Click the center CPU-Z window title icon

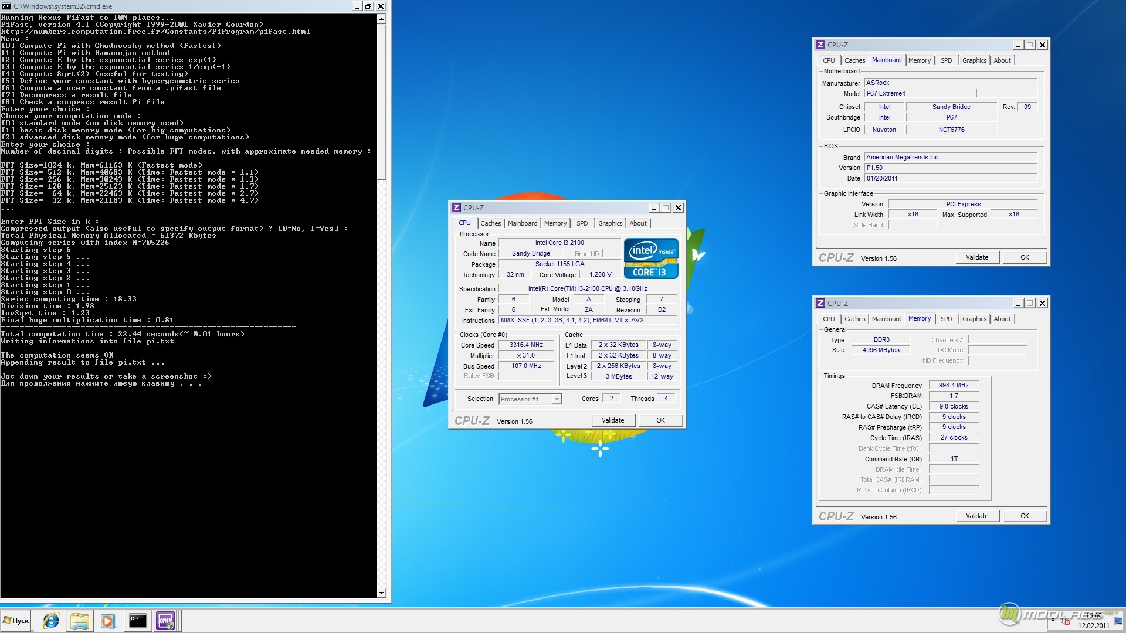point(456,207)
